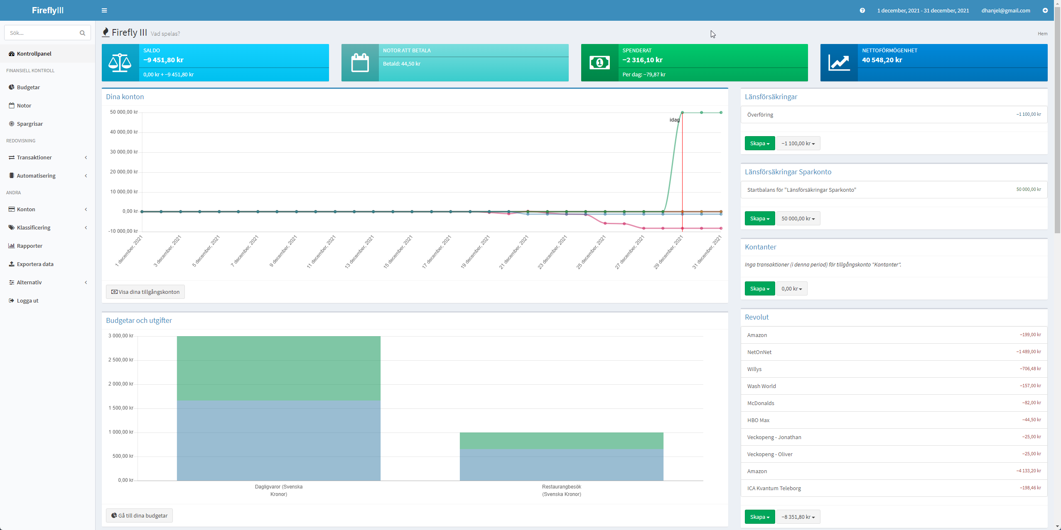Click the search magnifier icon
Image resolution: width=1061 pixels, height=530 pixels.
click(82, 33)
